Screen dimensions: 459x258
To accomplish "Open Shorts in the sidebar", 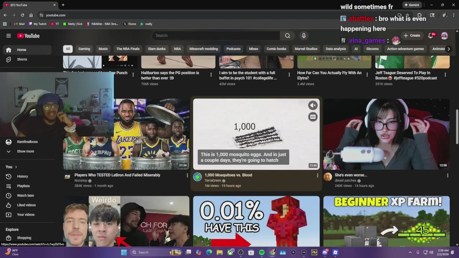I will [28, 59].
